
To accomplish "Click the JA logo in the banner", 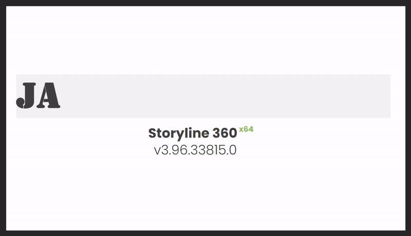I will click(x=39, y=96).
